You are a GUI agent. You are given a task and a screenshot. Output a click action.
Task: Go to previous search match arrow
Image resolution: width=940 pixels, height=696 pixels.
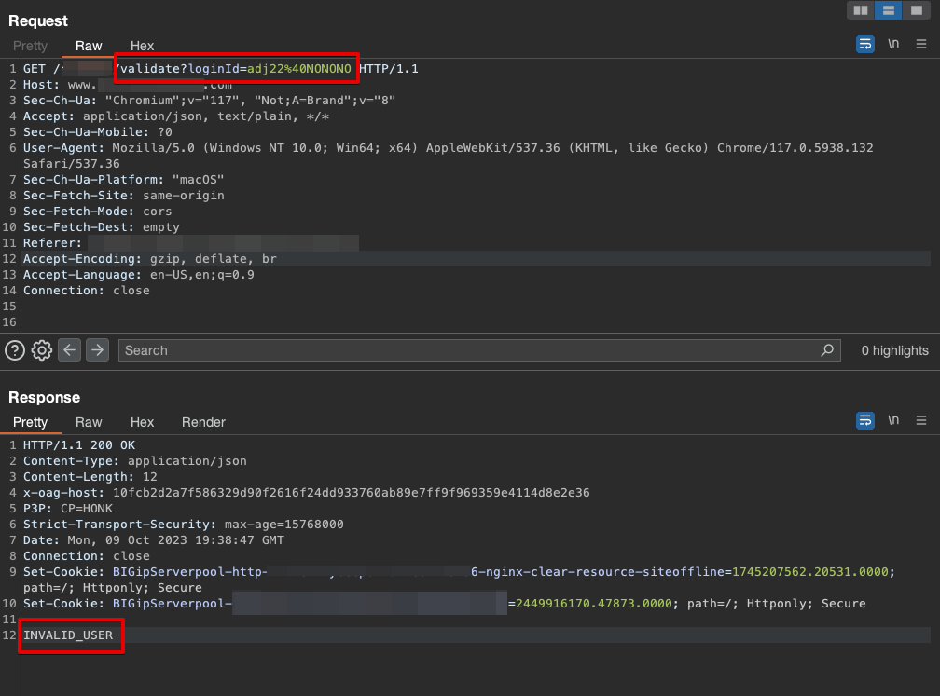click(70, 350)
